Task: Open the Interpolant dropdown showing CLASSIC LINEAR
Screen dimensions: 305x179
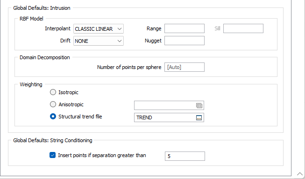Action: 99,29
